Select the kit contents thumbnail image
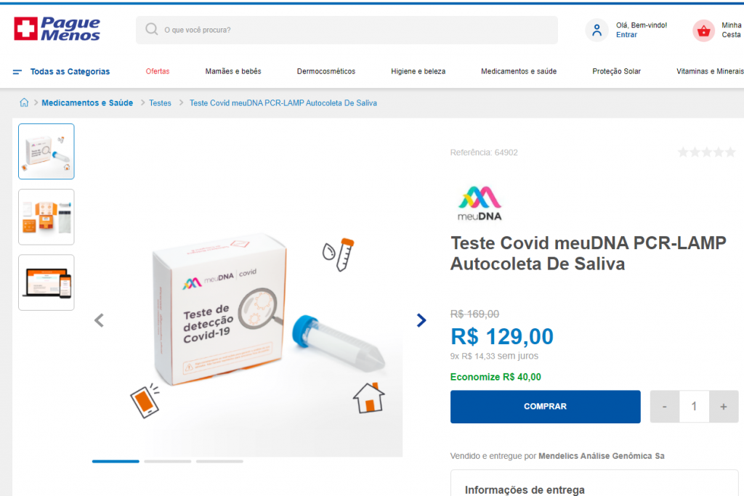Image resolution: width=744 pixels, height=496 pixels. click(x=46, y=217)
